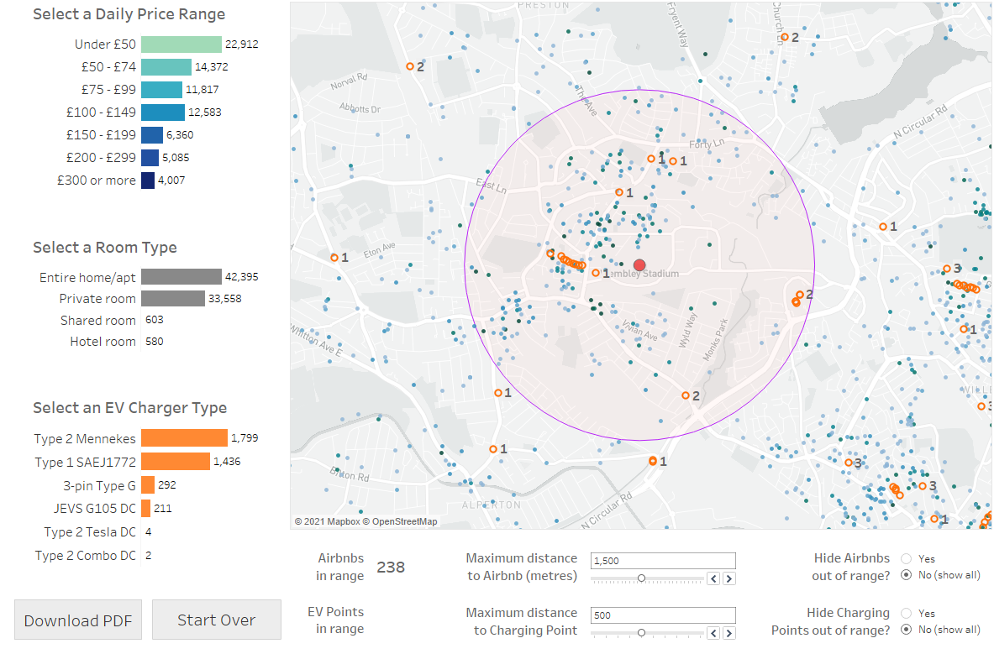This screenshot has height=654, width=994.
Task: Select No (show all) for Hide Airbnbs
Action: 906,575
